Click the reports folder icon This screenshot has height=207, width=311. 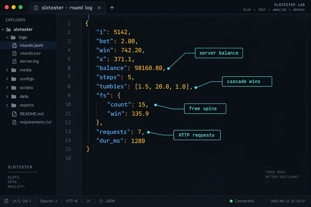(14, 105)
